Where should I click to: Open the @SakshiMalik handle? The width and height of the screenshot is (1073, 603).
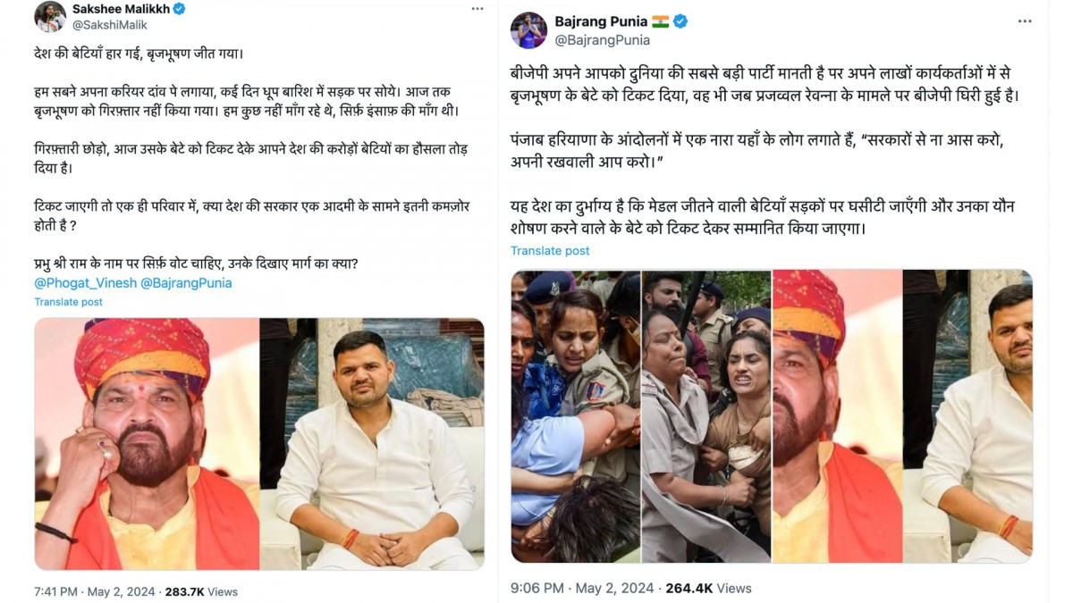coord(110,25)
